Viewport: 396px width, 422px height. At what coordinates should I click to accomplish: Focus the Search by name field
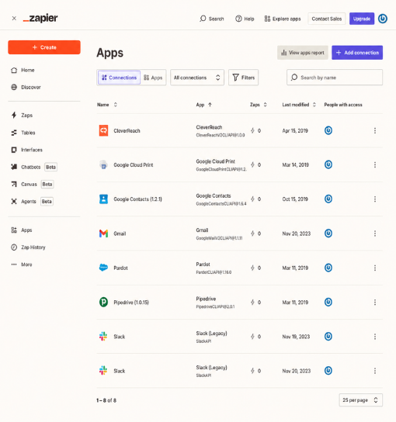click(335, 78)
